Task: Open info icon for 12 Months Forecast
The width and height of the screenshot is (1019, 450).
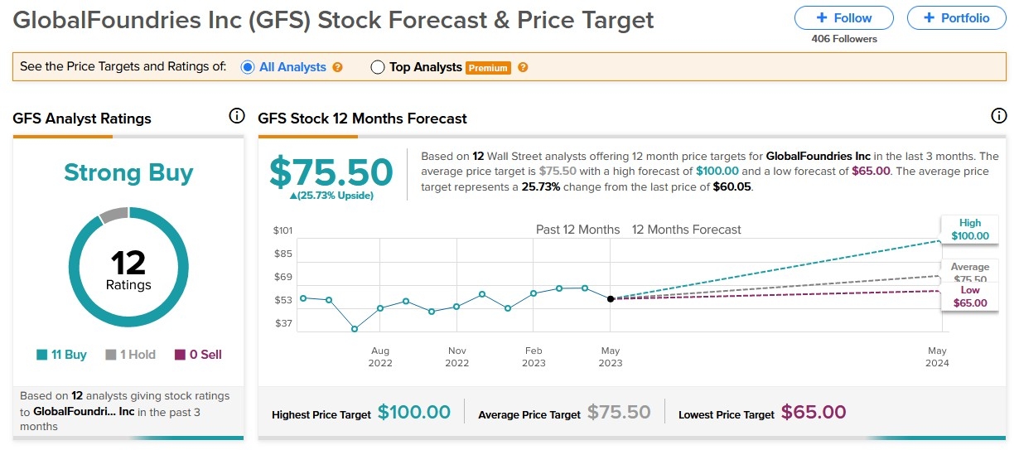Action: pyautogui.click(x=998, y=116)
